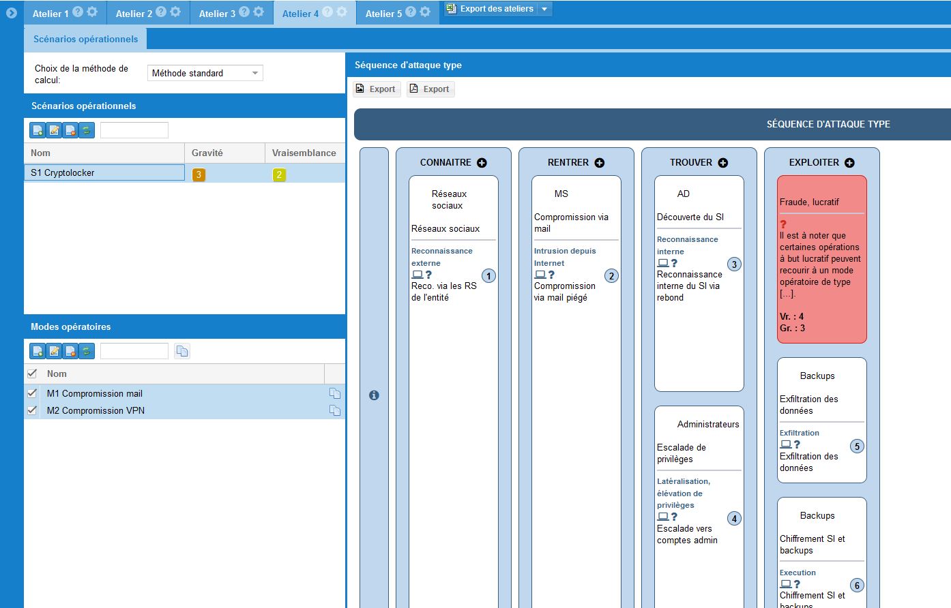The width and height of the screenshot is (951, 608).
Task: Add an action to the CONNAITRE column
Action: [482, 163]
